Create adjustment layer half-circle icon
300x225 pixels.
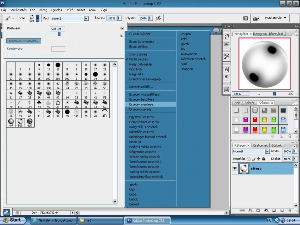[x=266, y=210]
